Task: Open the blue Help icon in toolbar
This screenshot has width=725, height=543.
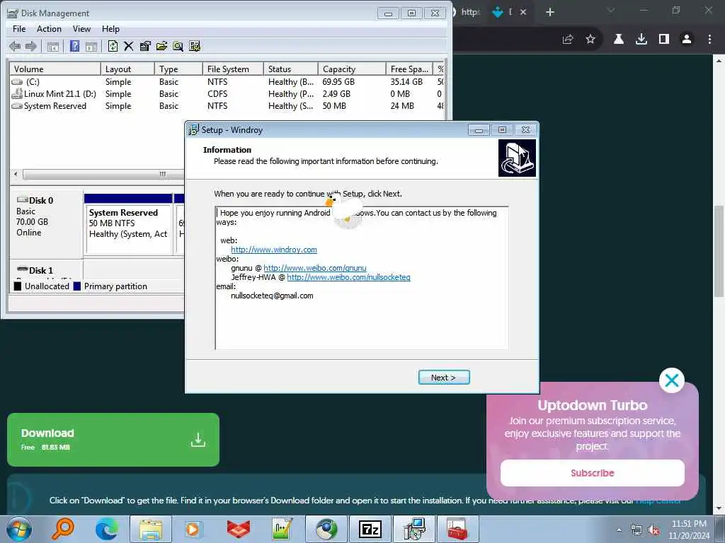Action: coord(74,46)
